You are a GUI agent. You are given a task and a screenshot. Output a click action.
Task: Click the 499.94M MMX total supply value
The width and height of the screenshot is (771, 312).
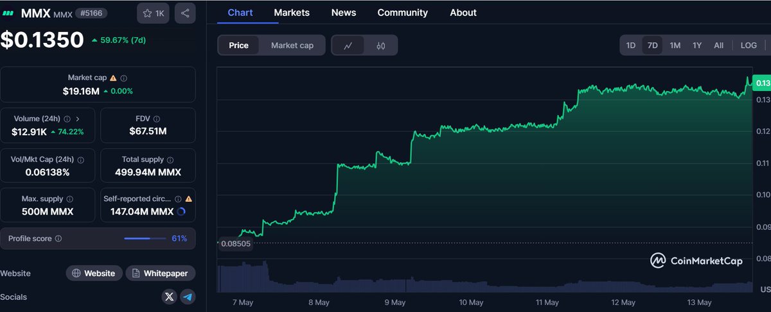(148, 172)
